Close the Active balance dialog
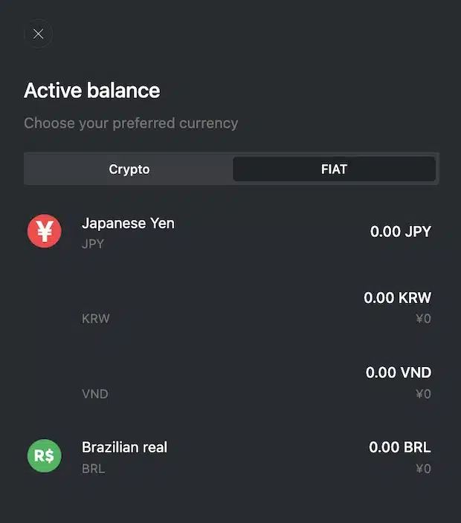The height and width of the screenshot is (523, 461). [x=38, y=33]
